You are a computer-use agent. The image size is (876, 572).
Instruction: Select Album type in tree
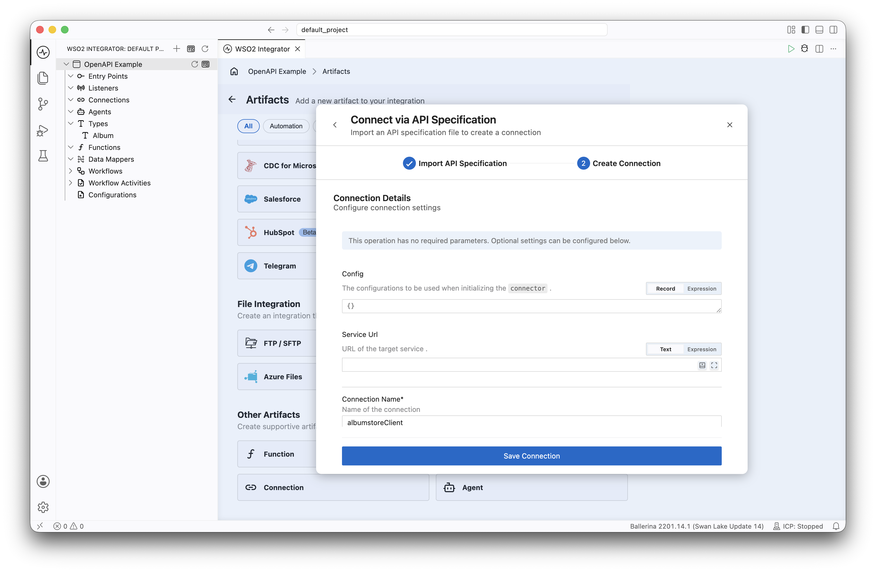pos(103,135)
